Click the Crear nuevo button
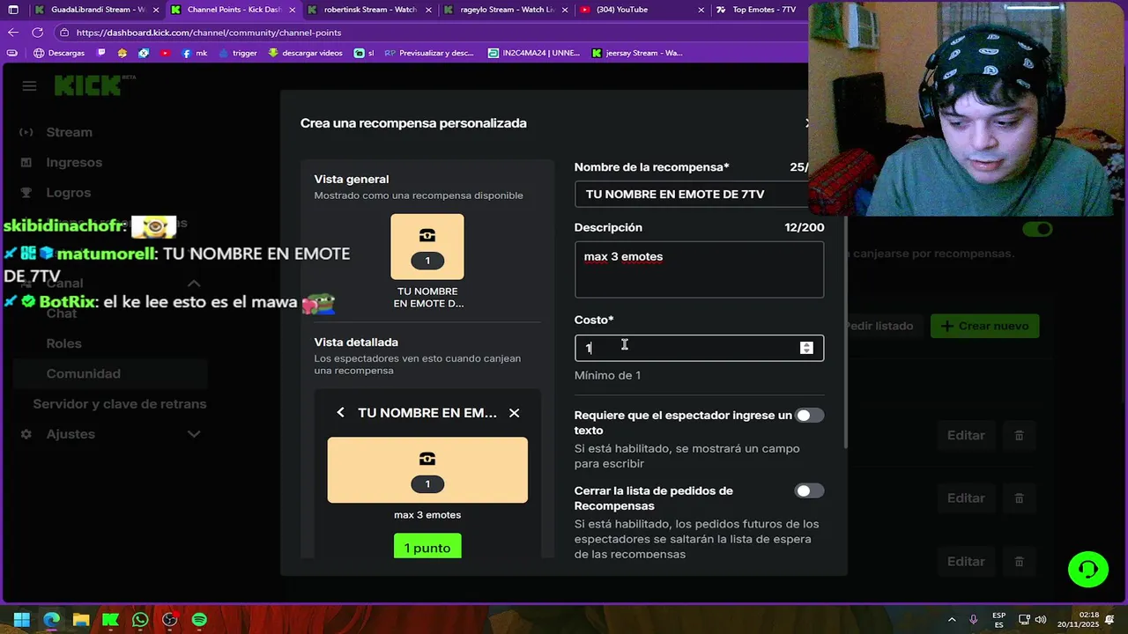This screenshot has width=1128, height=634. pyautogui.click(x=985, y=326)
